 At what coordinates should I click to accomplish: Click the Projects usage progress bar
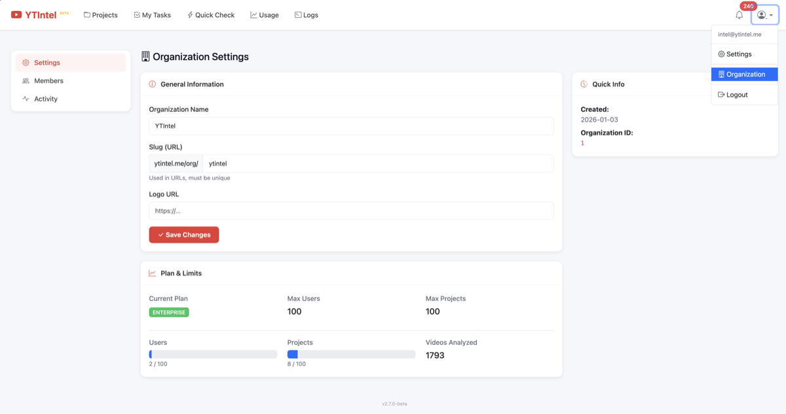pos(351,354)
